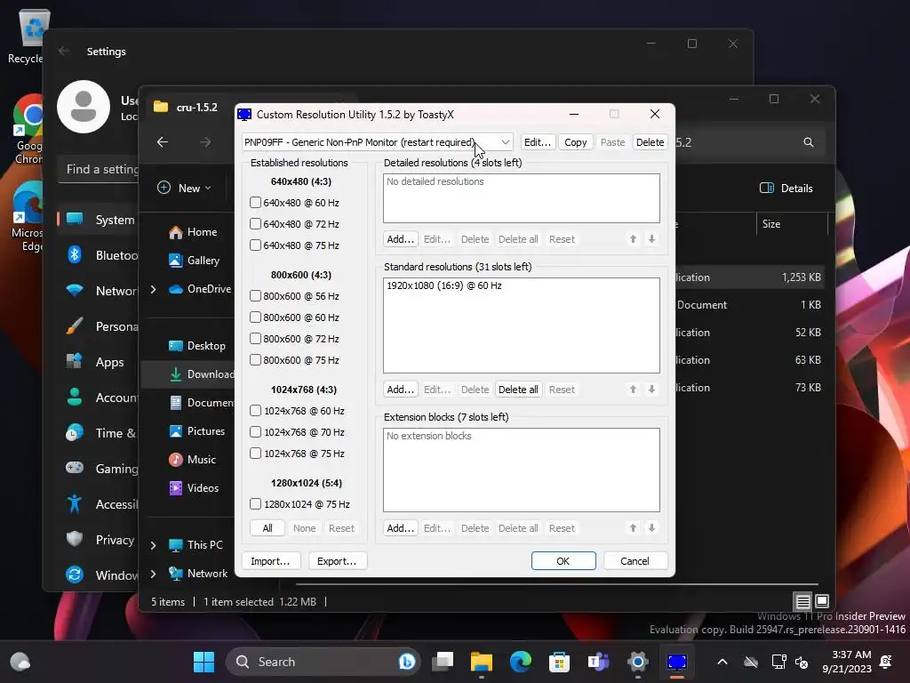Open System in Settings sidebar
This screenshot has height=683, width=910.
[99, 221]
